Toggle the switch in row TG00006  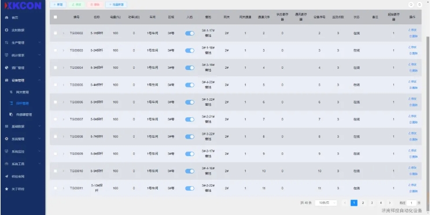(x=190, y=102)
